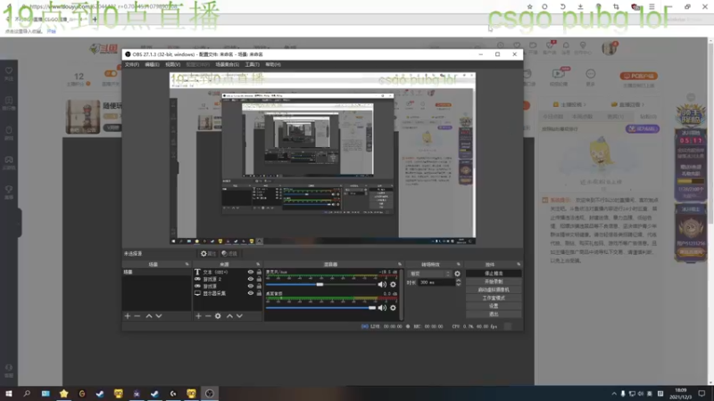Select the 场景 item in the scenes list
Viewport: 714px width, 401px height.
click(156, 272)
